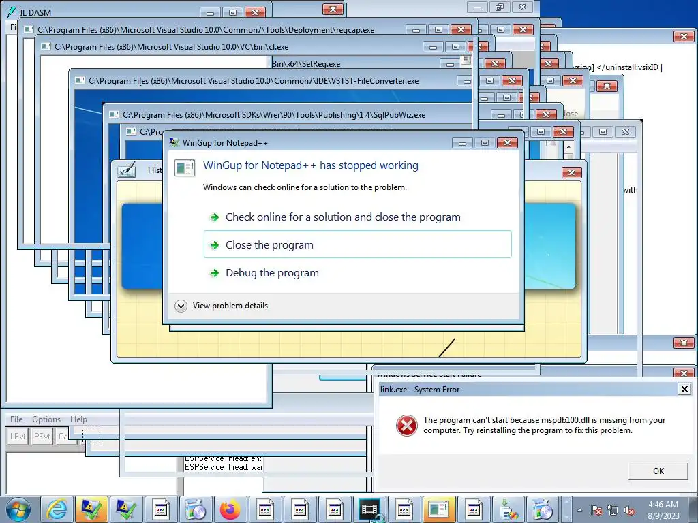698x523 pixels.
Task: Select 'Close the program' option
Action: click(x=357, y=244)
